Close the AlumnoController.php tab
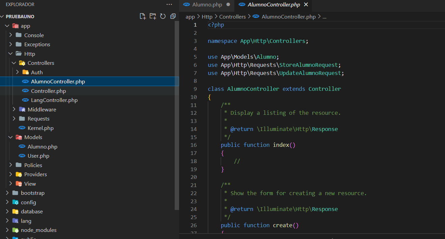This screenshot has width=445, height=239. 306,4
